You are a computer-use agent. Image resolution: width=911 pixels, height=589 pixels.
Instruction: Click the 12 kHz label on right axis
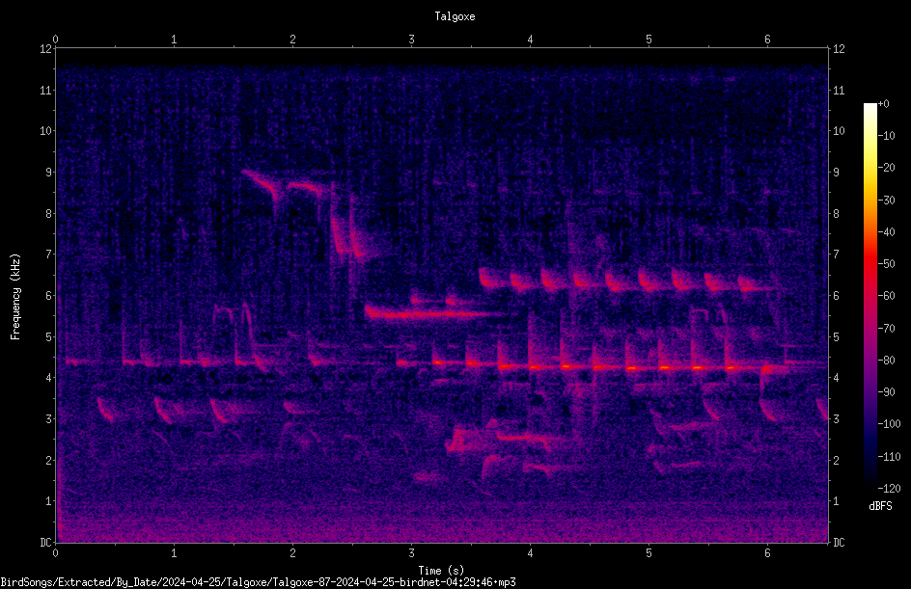pyautogui.click(x=839, y=49)
